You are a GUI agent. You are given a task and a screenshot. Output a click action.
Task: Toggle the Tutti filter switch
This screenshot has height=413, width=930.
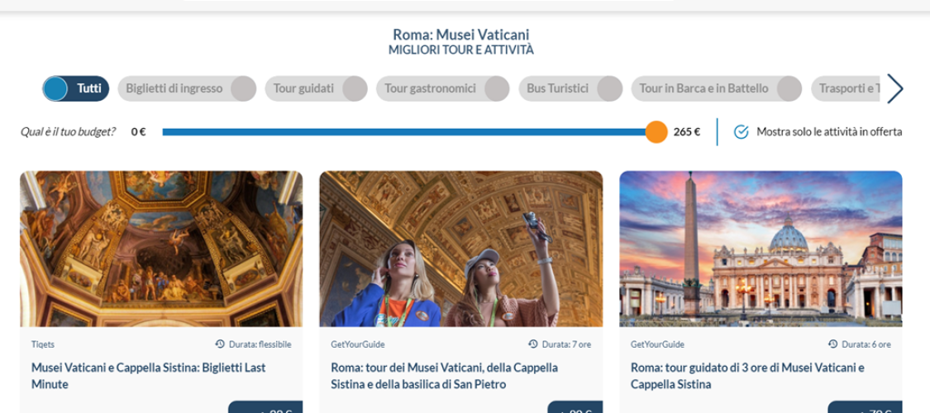pos(76,88)
